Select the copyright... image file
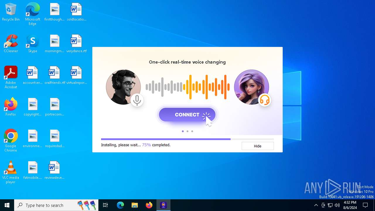Screen dimensions: 375x211 tap(33, 107)
